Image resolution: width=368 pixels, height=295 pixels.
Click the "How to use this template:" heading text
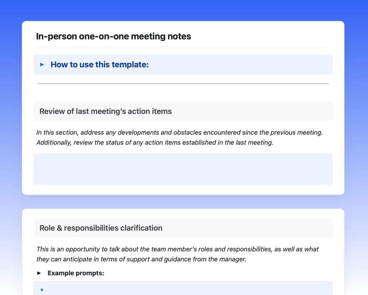[99, 65]
